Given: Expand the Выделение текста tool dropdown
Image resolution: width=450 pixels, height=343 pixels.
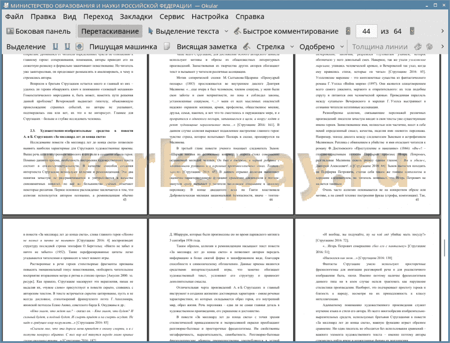Looking at the screenshot, I should 226,31.
